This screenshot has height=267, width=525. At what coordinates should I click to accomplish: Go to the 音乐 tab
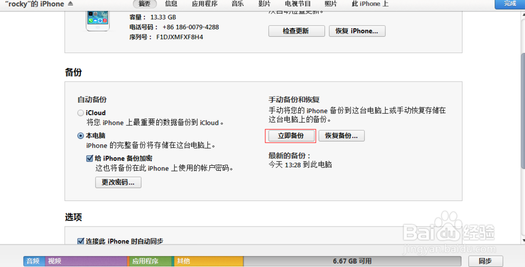237,4
